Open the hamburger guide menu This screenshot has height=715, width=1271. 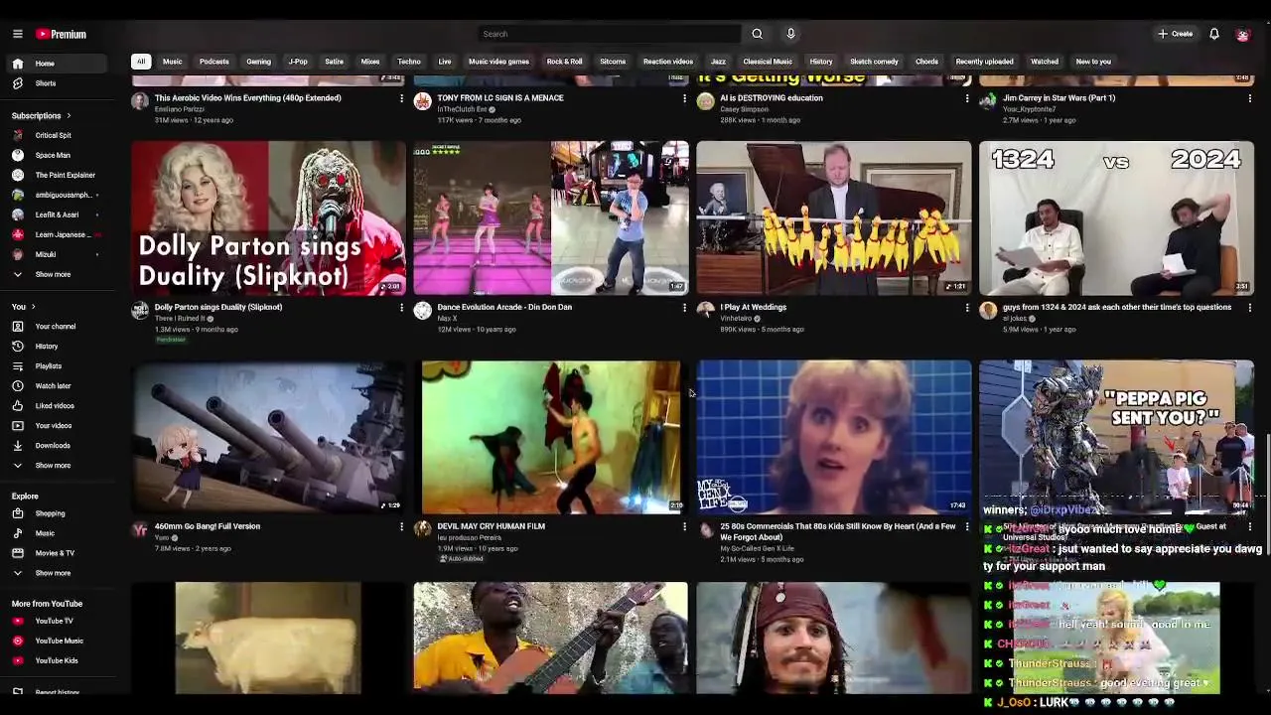[17, 34]
